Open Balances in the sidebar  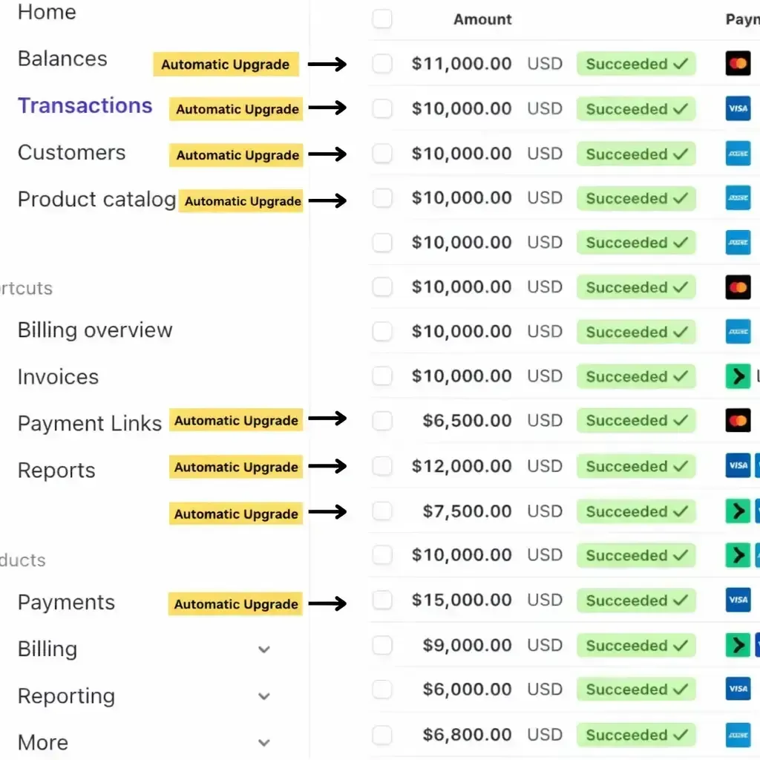point(62,59)
